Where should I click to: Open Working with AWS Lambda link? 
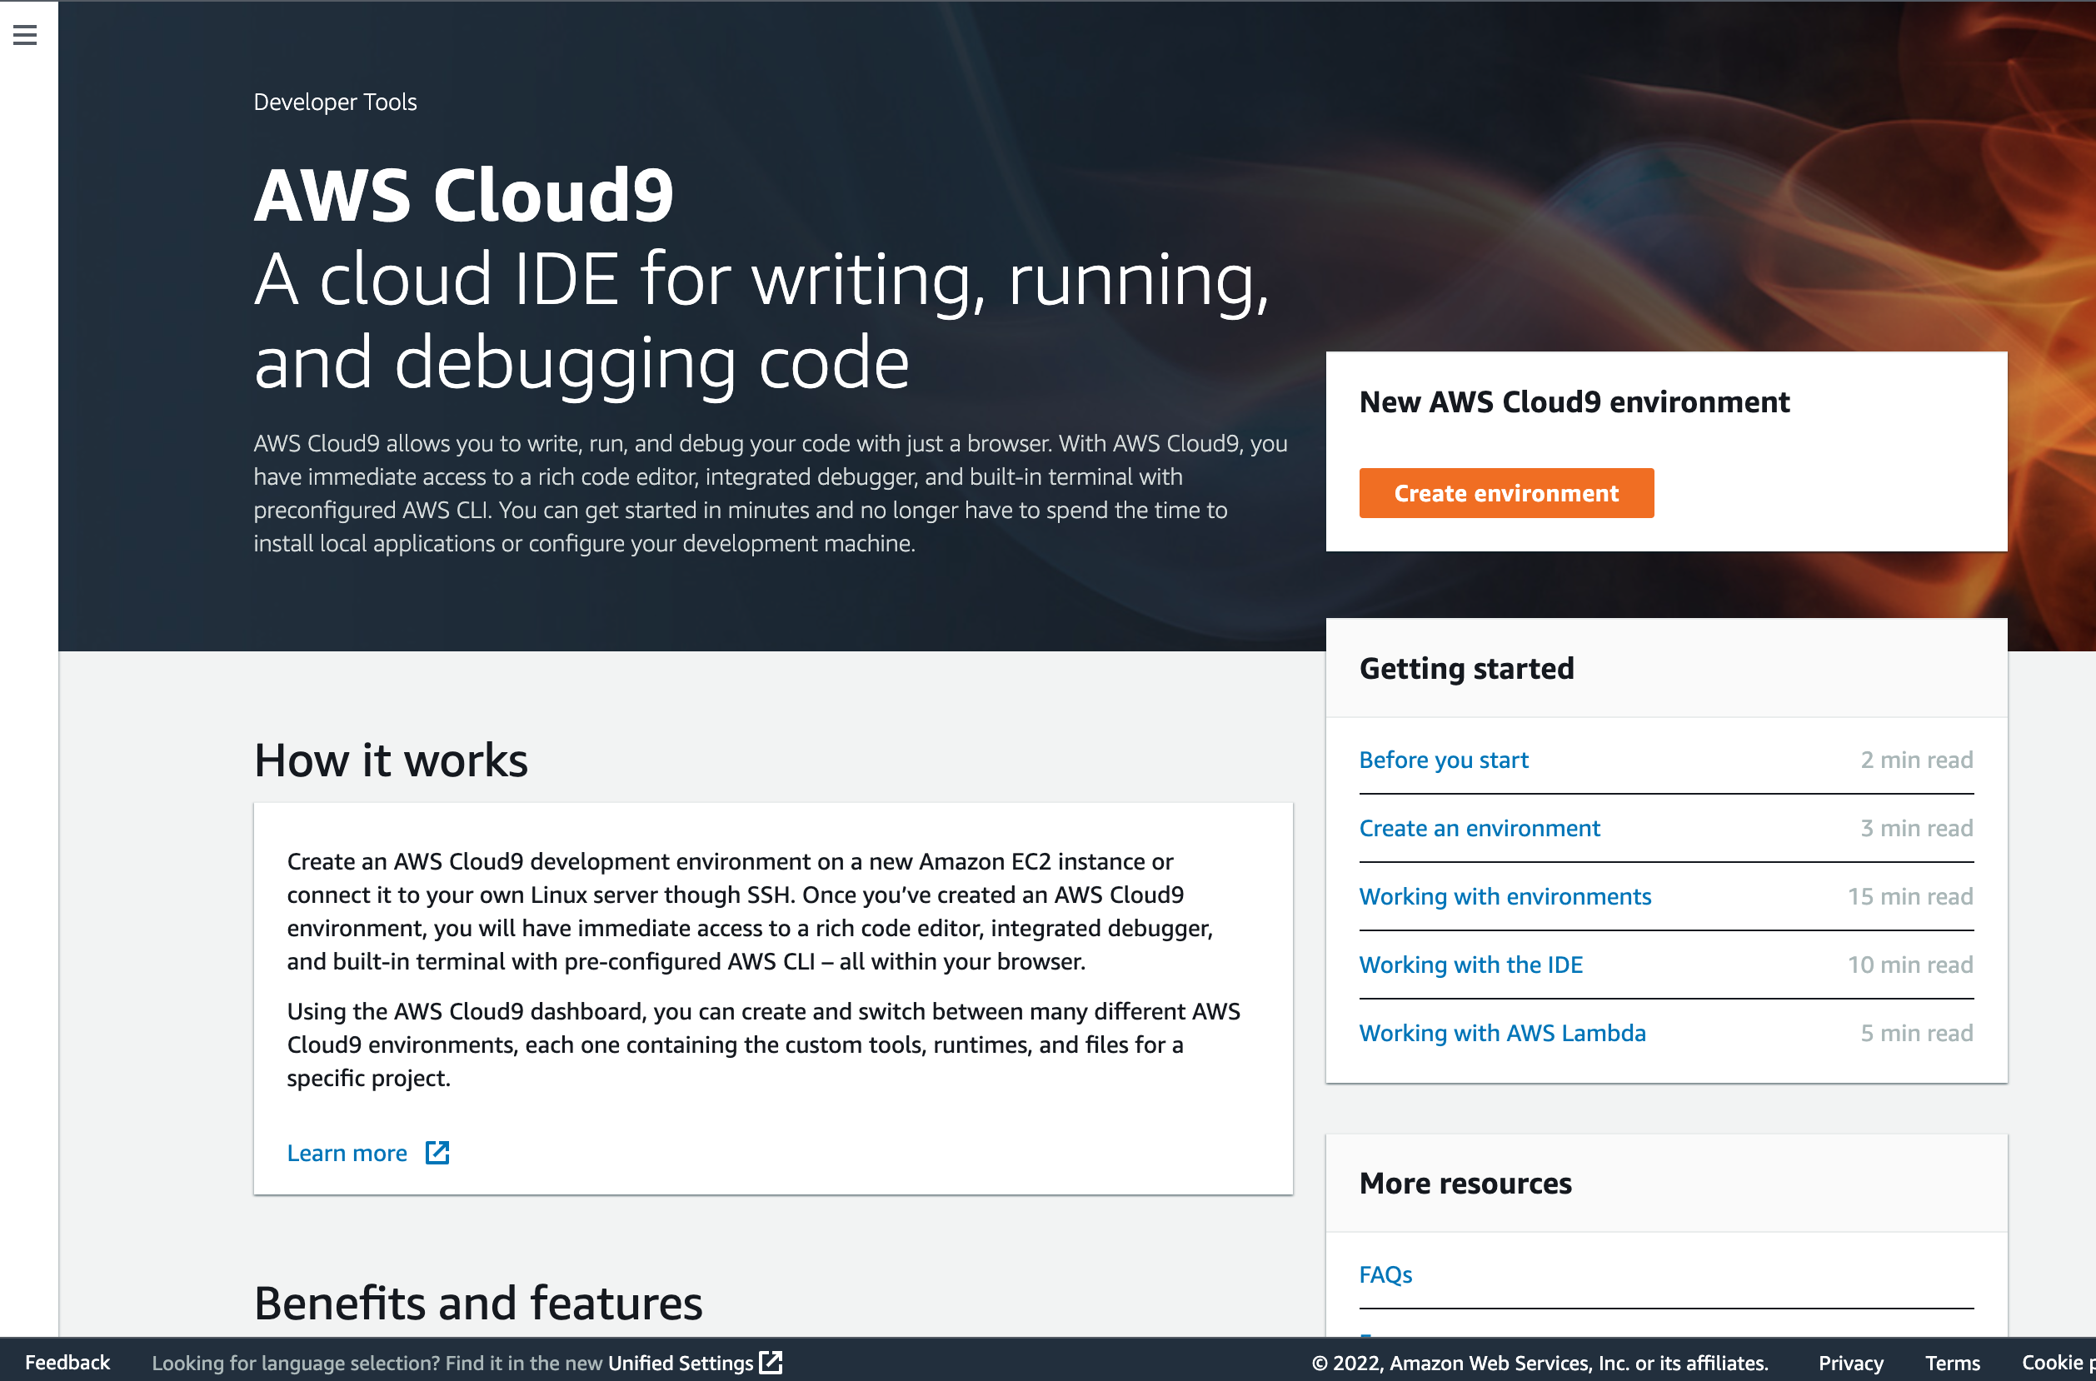click(1502, 1032)
